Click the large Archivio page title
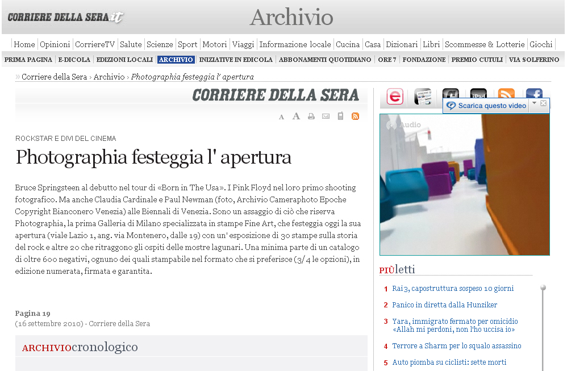This screenshot has width=567, height=371. point(291,18)
